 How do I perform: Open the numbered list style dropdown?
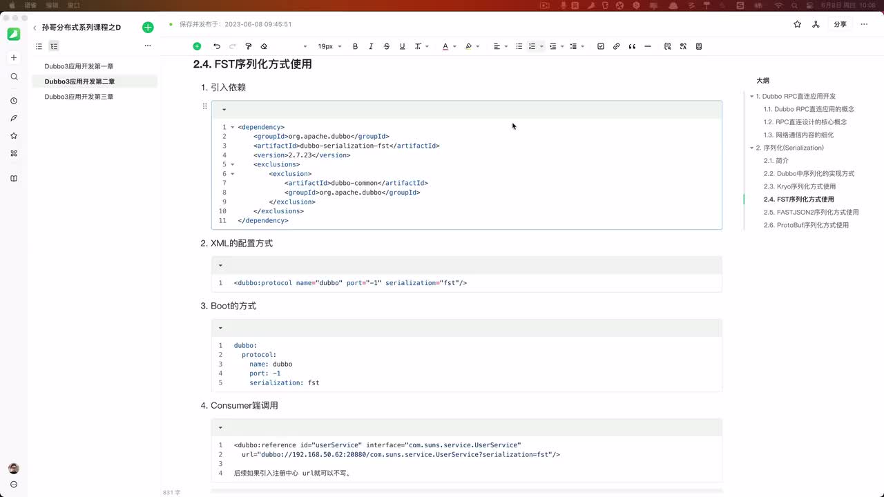coord(541,46)
